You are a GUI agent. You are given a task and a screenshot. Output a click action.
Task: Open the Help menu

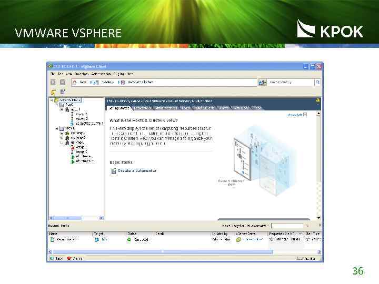click(x=130, y=74)
